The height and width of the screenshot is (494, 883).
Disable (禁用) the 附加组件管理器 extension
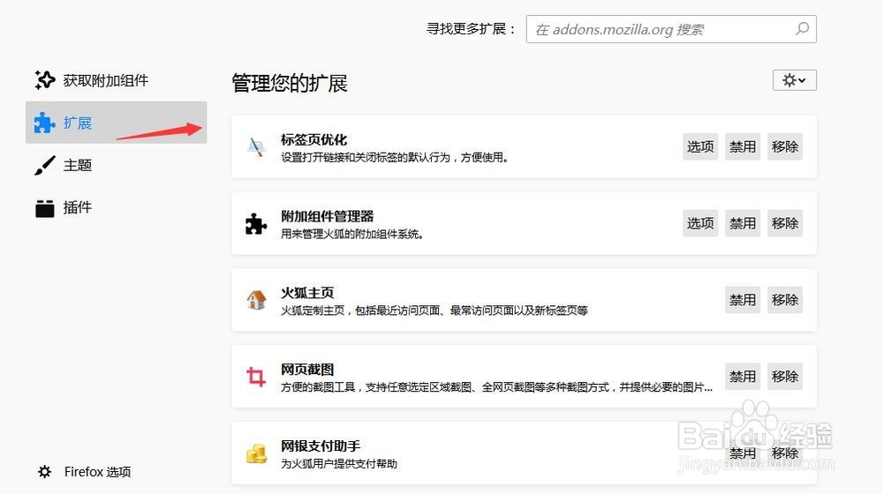pos(743,223)
